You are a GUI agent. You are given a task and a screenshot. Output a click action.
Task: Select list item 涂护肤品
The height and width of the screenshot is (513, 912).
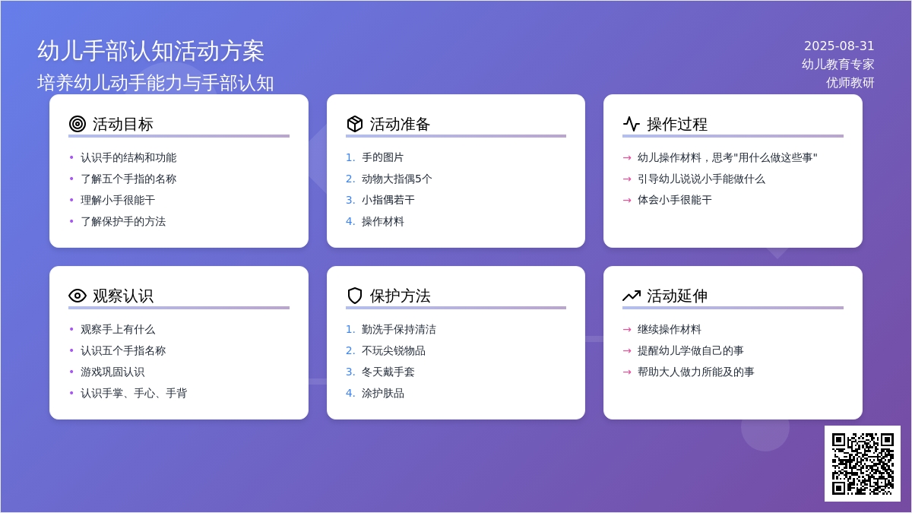tap(383, 393)
